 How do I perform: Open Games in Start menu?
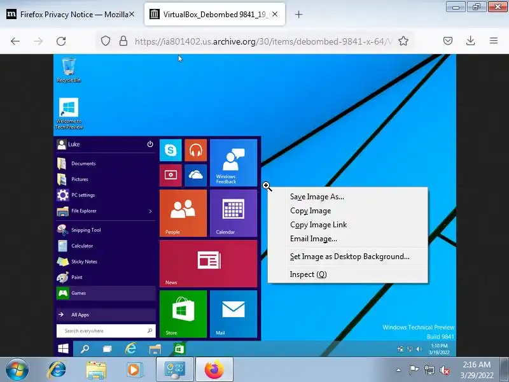coord(106,293)
